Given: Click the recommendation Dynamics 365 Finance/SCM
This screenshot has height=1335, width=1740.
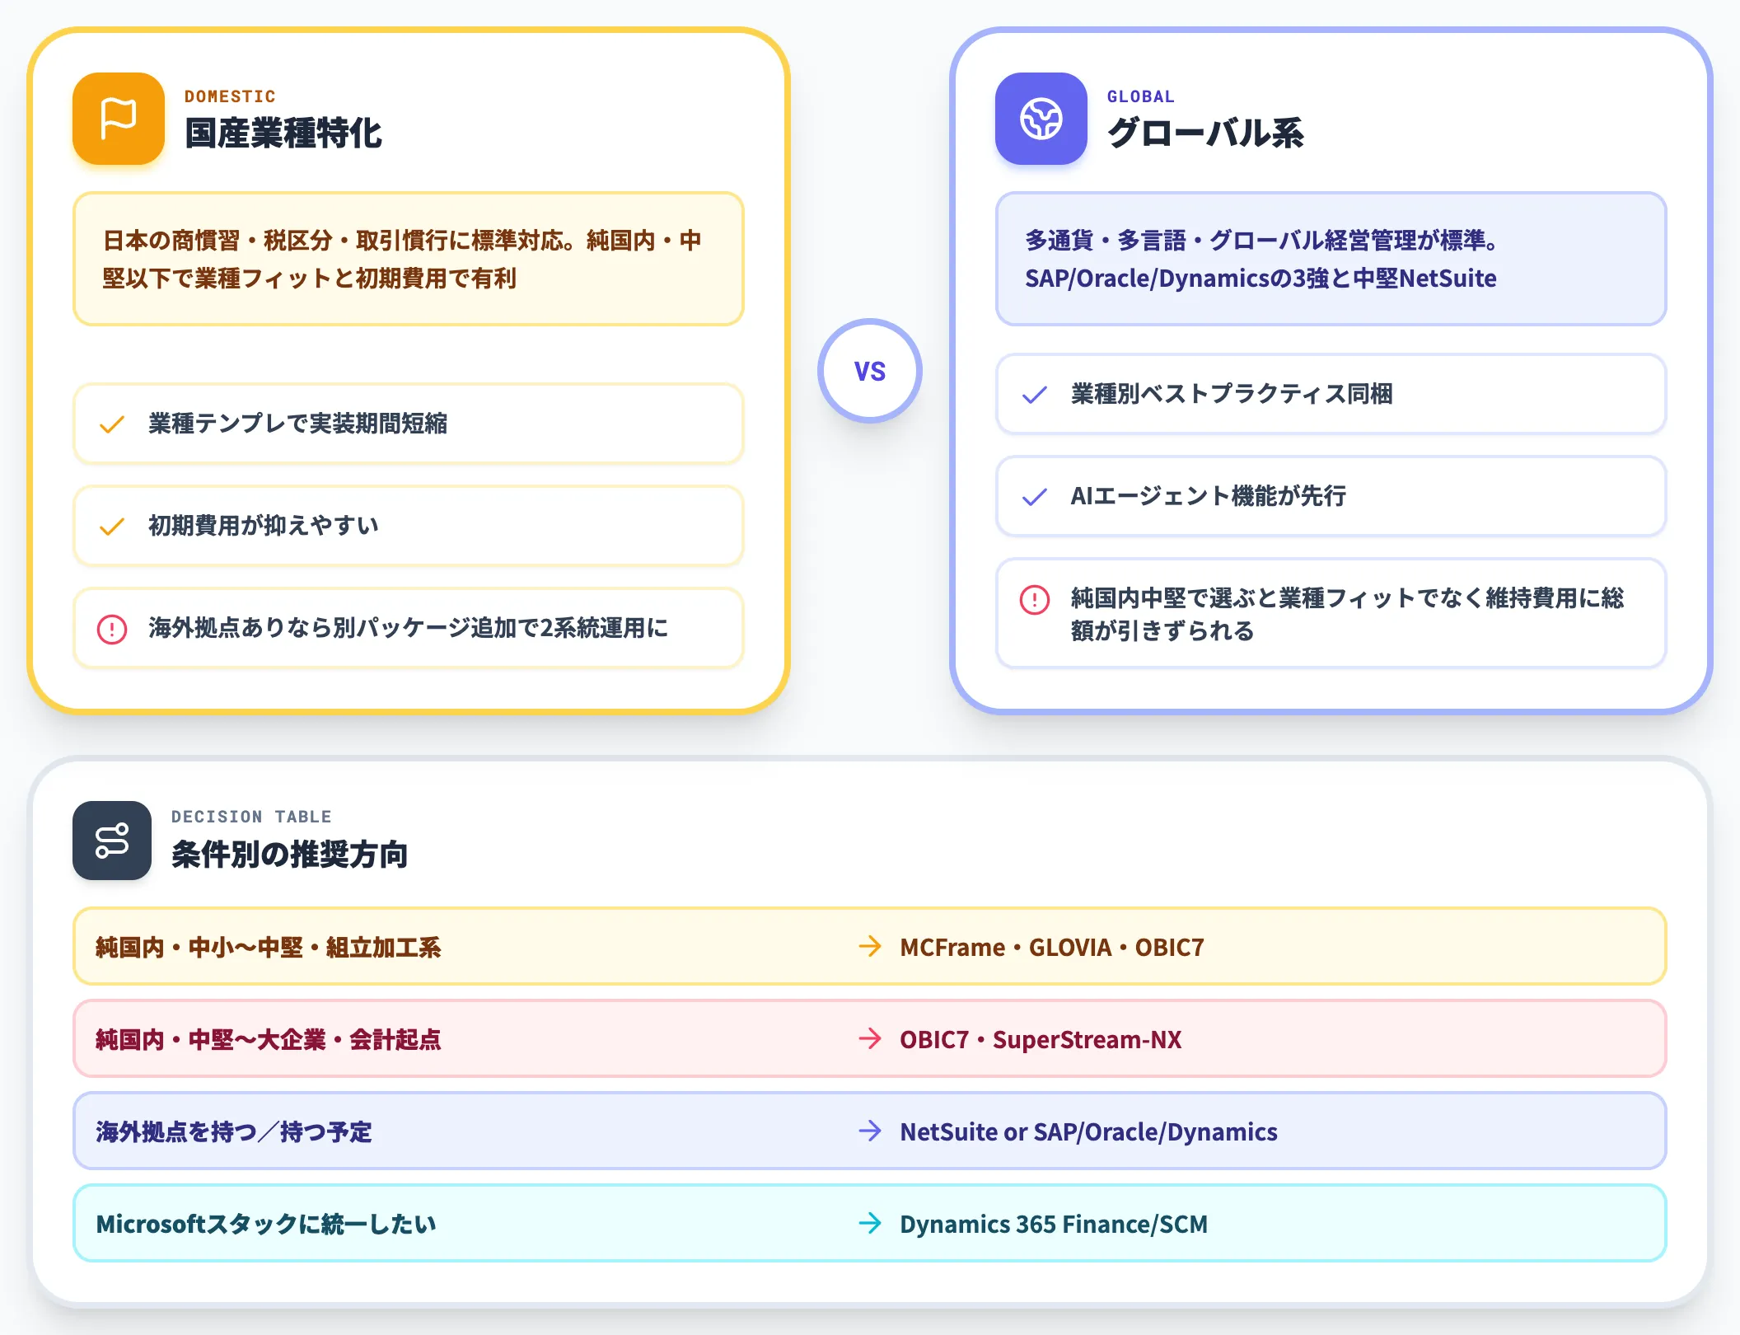Looking at the screenshot, I should (x=1054, y=1224).
